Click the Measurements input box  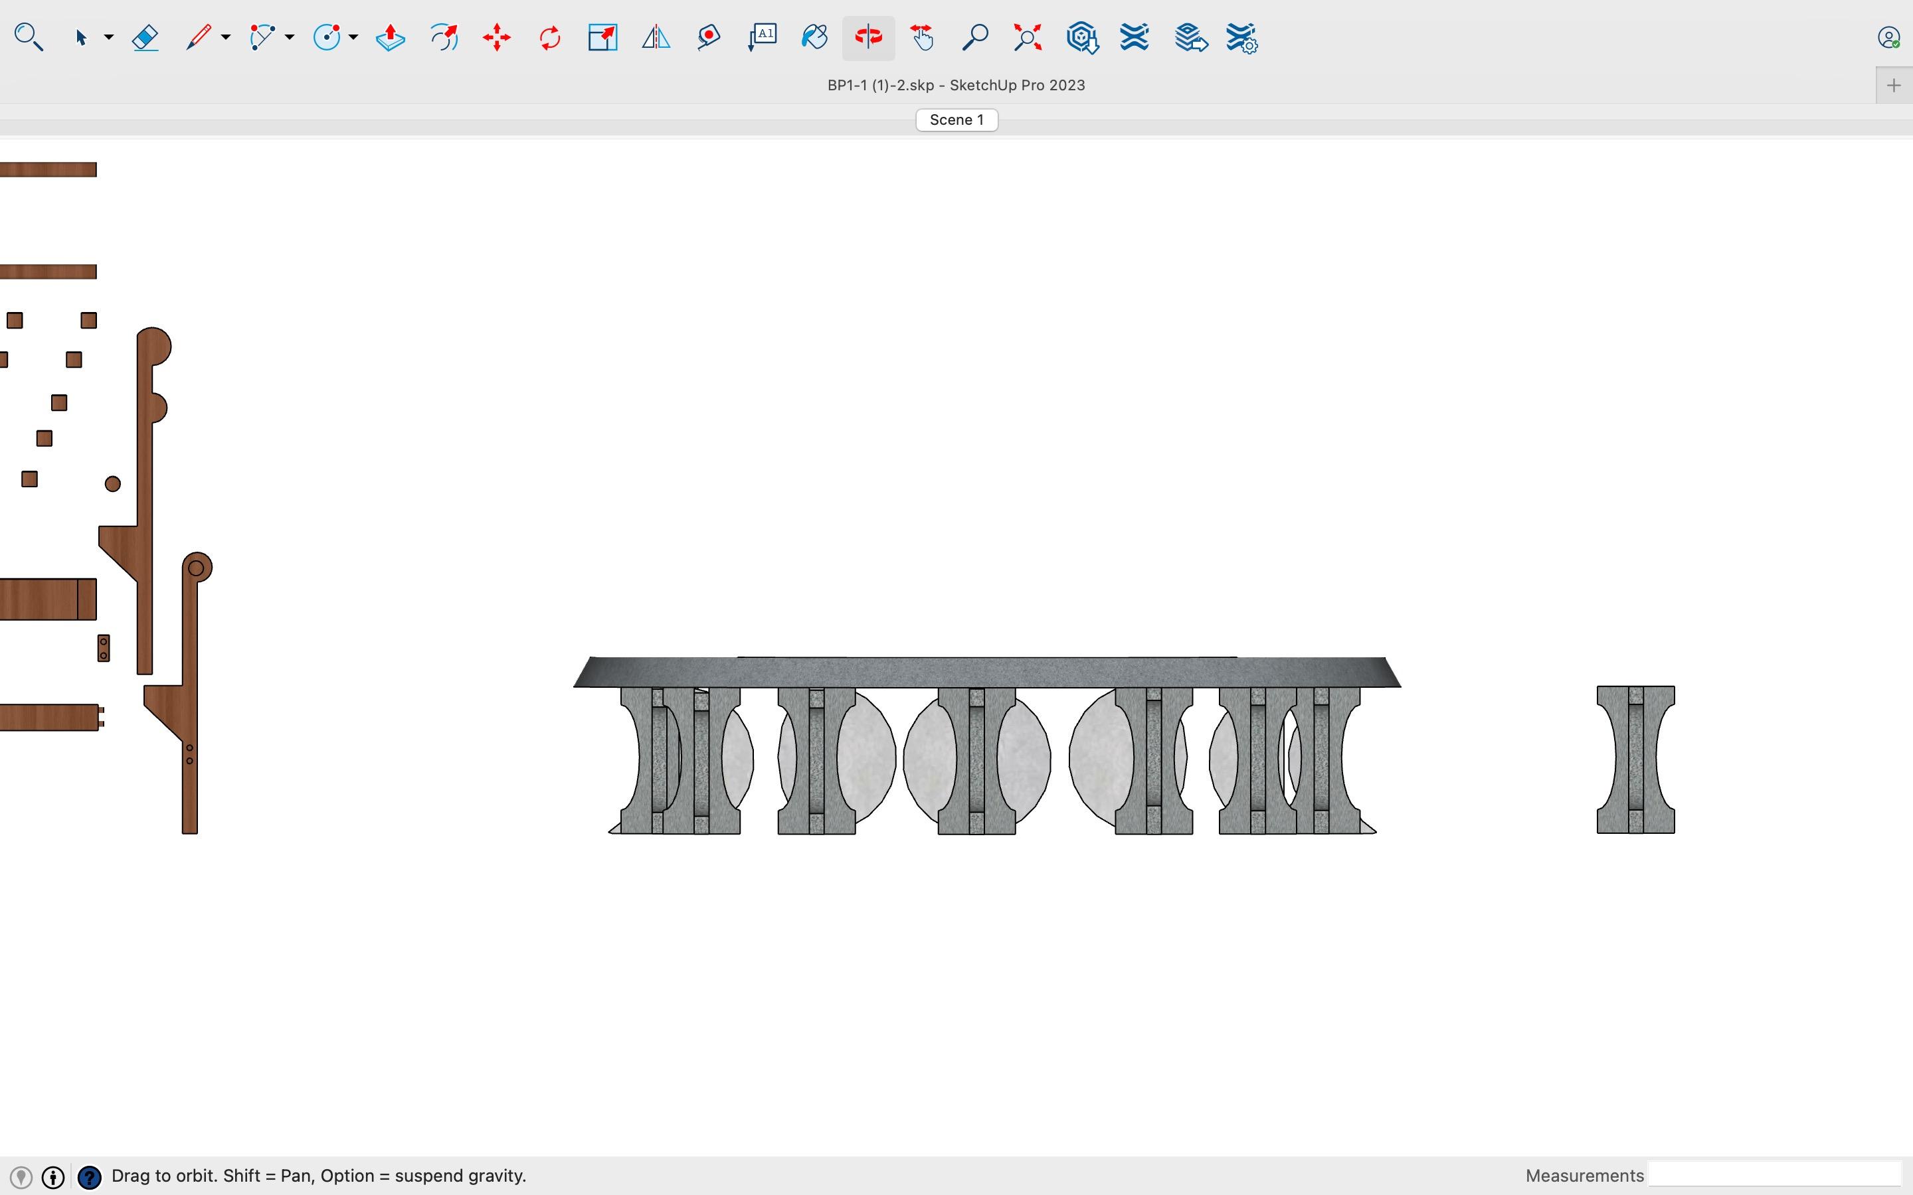pos(1774,1175)
